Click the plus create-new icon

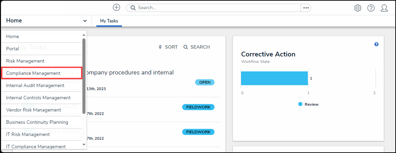[x=116, y=7]
